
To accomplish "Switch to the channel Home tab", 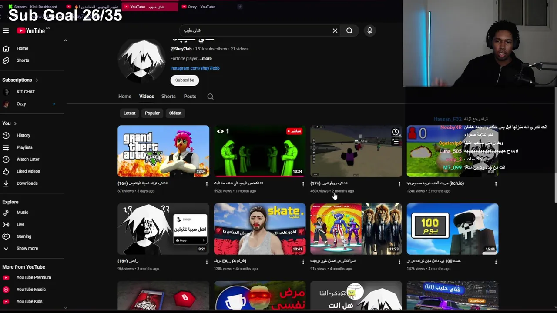I will [125, 97].
